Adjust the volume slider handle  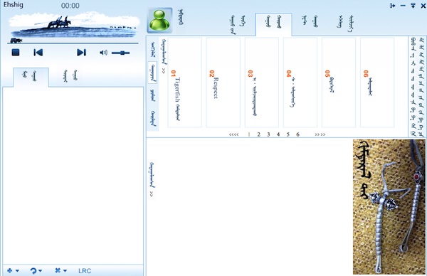click(x=123, y=53)
